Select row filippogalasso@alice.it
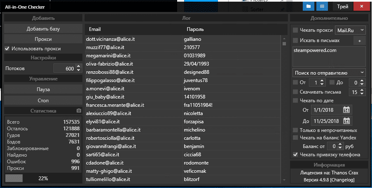Image resolution: width=372 pixels, height=188 pixels. tap(182, 80)
